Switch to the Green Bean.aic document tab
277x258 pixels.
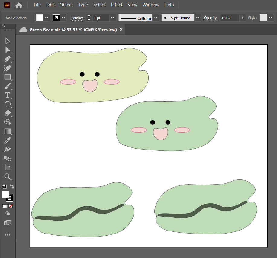tap(73, 30)
